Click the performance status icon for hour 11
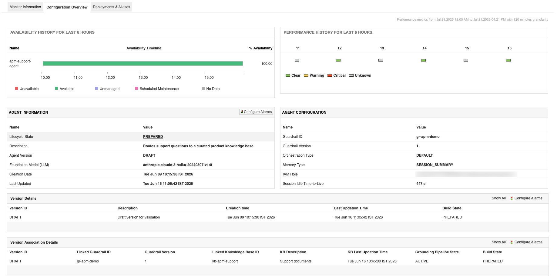Image resolution: width=557 pixels, height=280 pixels. click(297, 60)
